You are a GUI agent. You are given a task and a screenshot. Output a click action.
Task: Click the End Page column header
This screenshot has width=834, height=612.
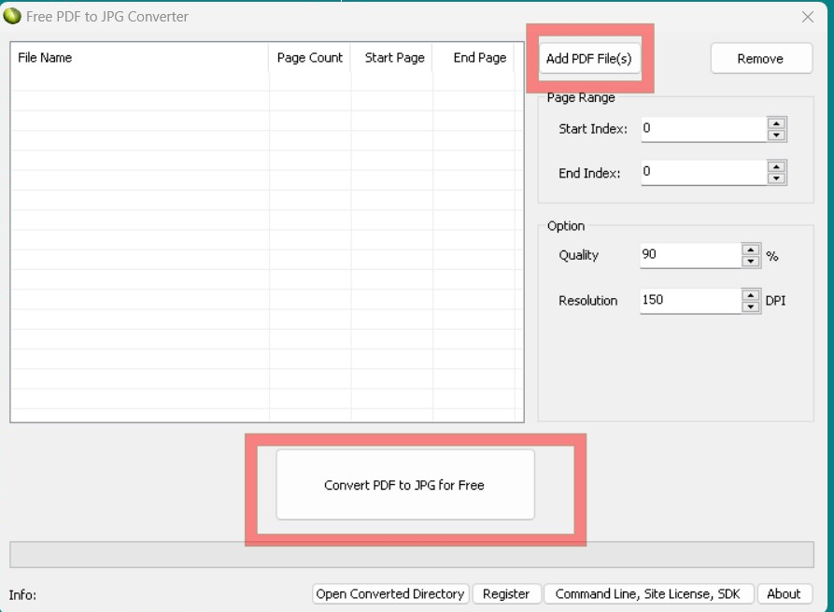coord(474,58)
